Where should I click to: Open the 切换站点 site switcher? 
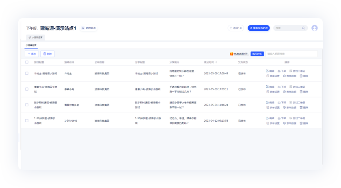(x=88, y=28)
